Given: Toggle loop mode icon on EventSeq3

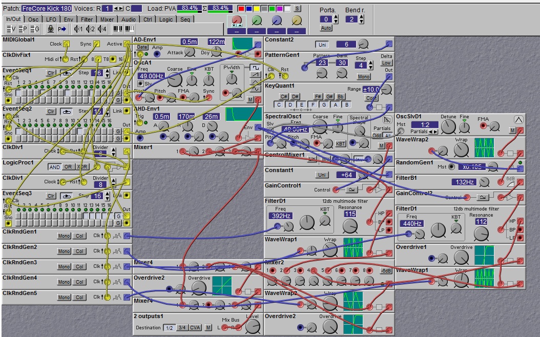Looking at the screenshot, I should coord(66,196).
